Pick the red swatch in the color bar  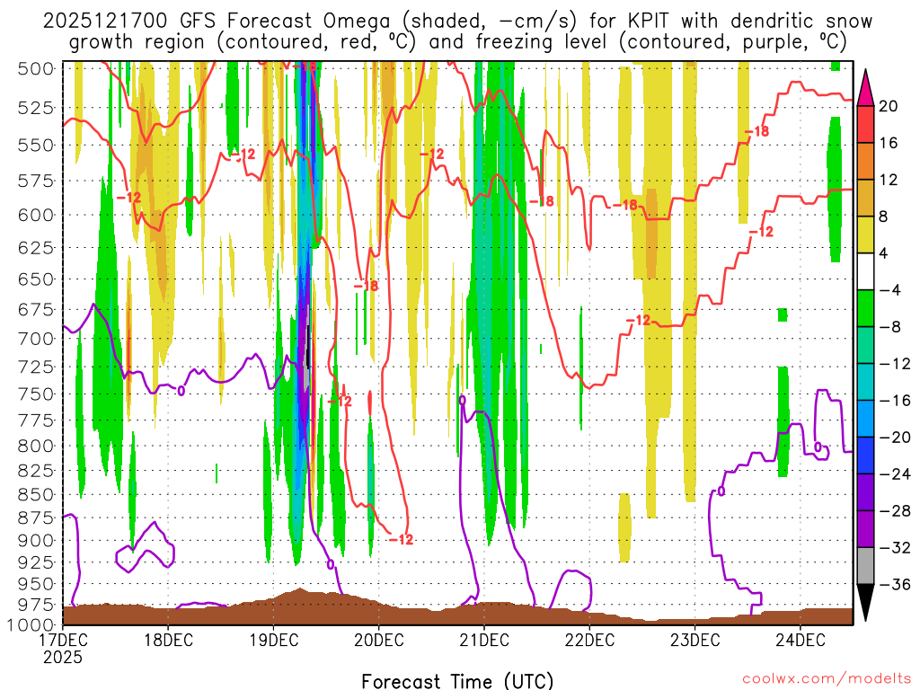(867, 124)
